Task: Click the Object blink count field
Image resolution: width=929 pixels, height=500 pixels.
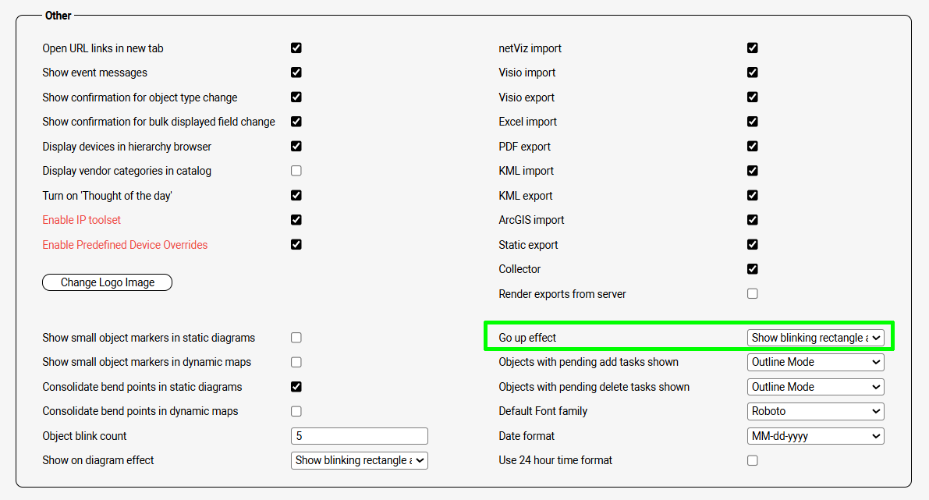Action: (x=359, y=436)
